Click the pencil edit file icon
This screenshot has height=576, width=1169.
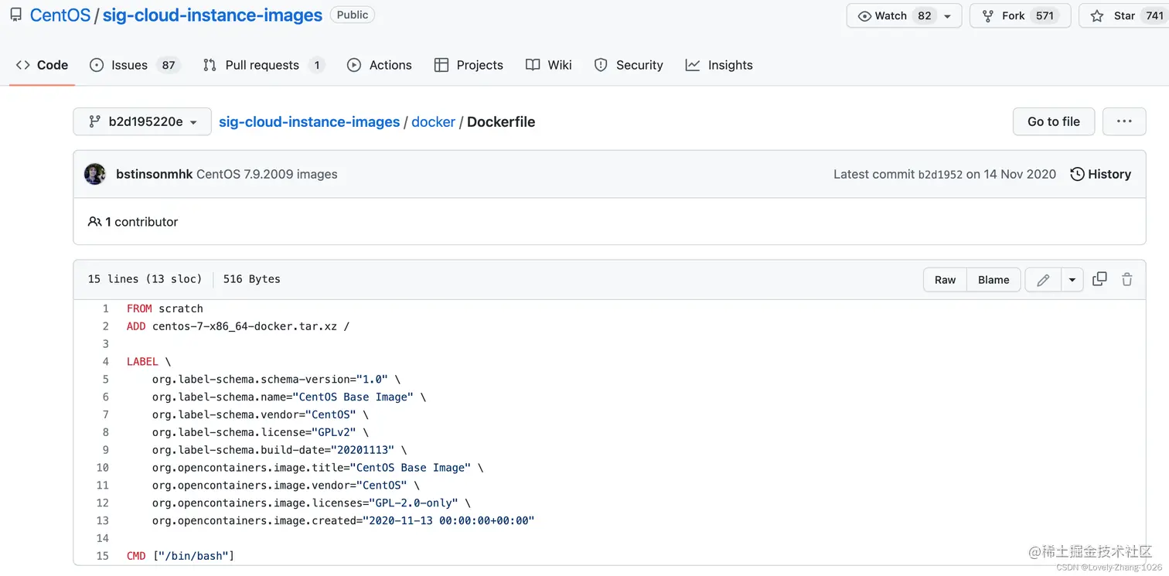(1043, 280)
